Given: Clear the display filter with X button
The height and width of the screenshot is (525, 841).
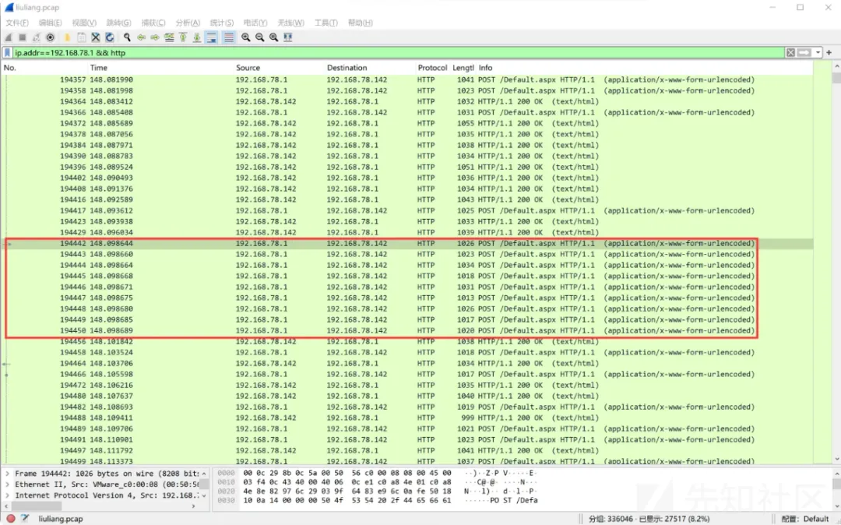Looking at the screenshot, I should click(790, 53).
